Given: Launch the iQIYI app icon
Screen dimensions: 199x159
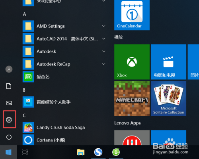Looking at the screenshot, I should (x=28, y=77).
